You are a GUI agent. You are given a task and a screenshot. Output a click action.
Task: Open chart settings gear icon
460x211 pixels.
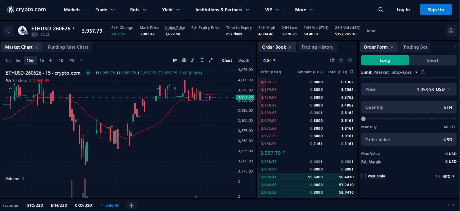point(184,60)
